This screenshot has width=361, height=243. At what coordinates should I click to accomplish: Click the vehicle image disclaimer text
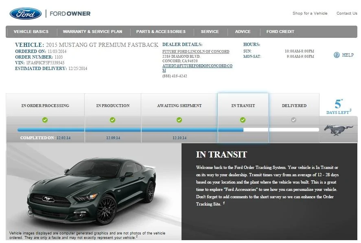pos(87,235)
